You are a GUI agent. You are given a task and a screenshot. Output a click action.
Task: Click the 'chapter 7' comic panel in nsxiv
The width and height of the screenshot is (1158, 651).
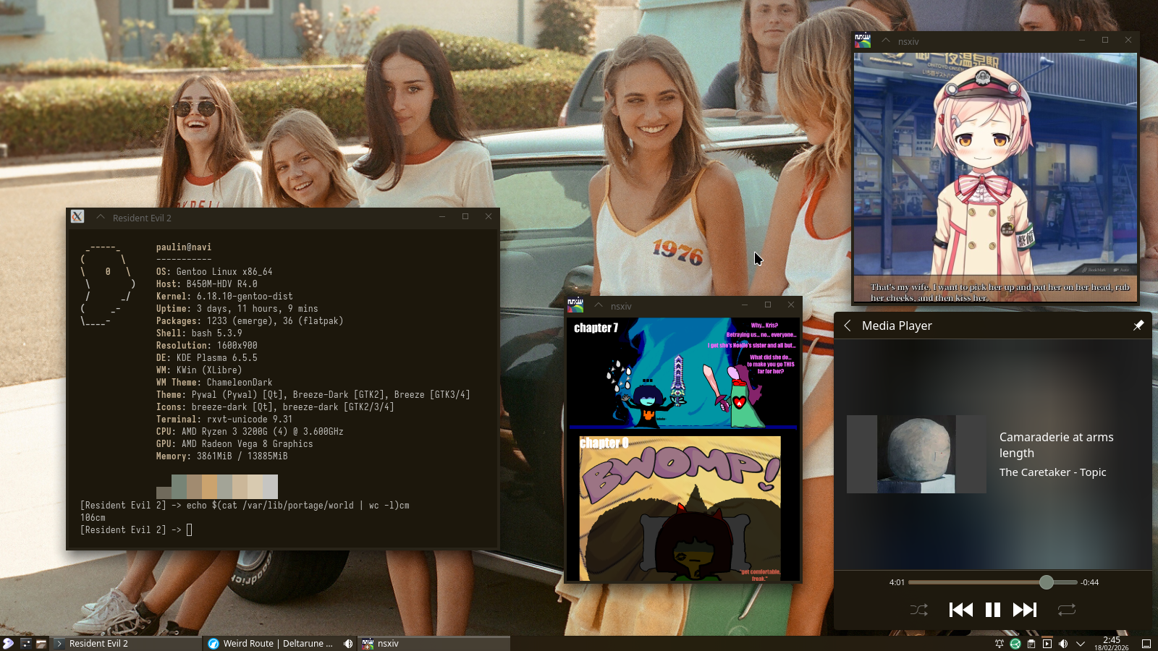pyautogui.click(x=682, y=374)
